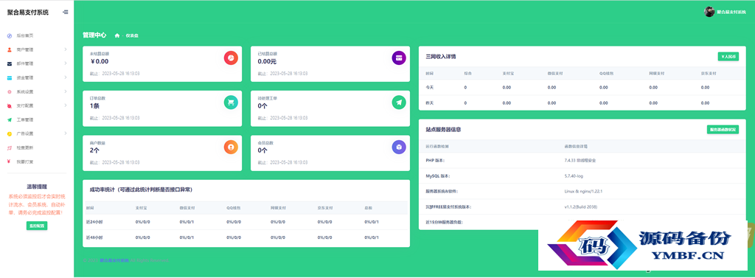Open the user avatar in top right

pyautogui.click(x=709, y=12)
